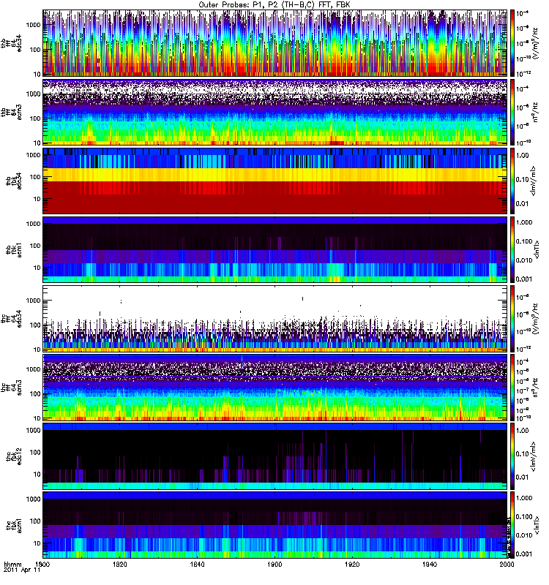Click the top (V/m)²/Hz color bar
This screenshot has width=549, height=585.
pos(512,43)
